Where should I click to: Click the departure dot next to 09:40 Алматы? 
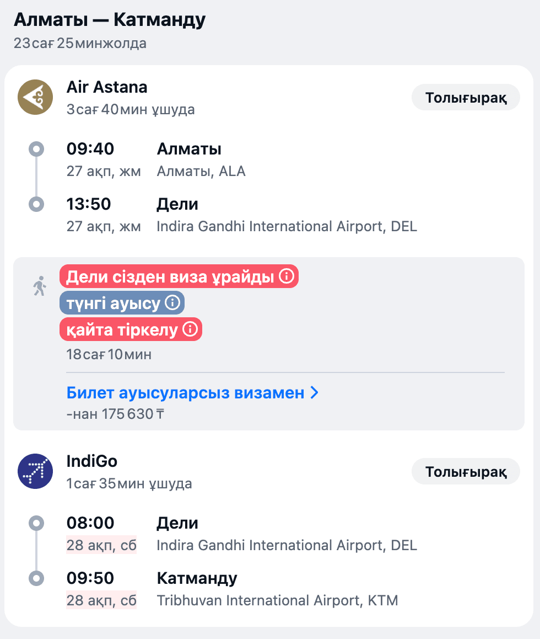[x=36, y=148]
